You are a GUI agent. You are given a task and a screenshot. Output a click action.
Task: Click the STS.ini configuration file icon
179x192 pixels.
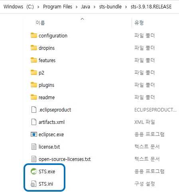coord(33,184)
